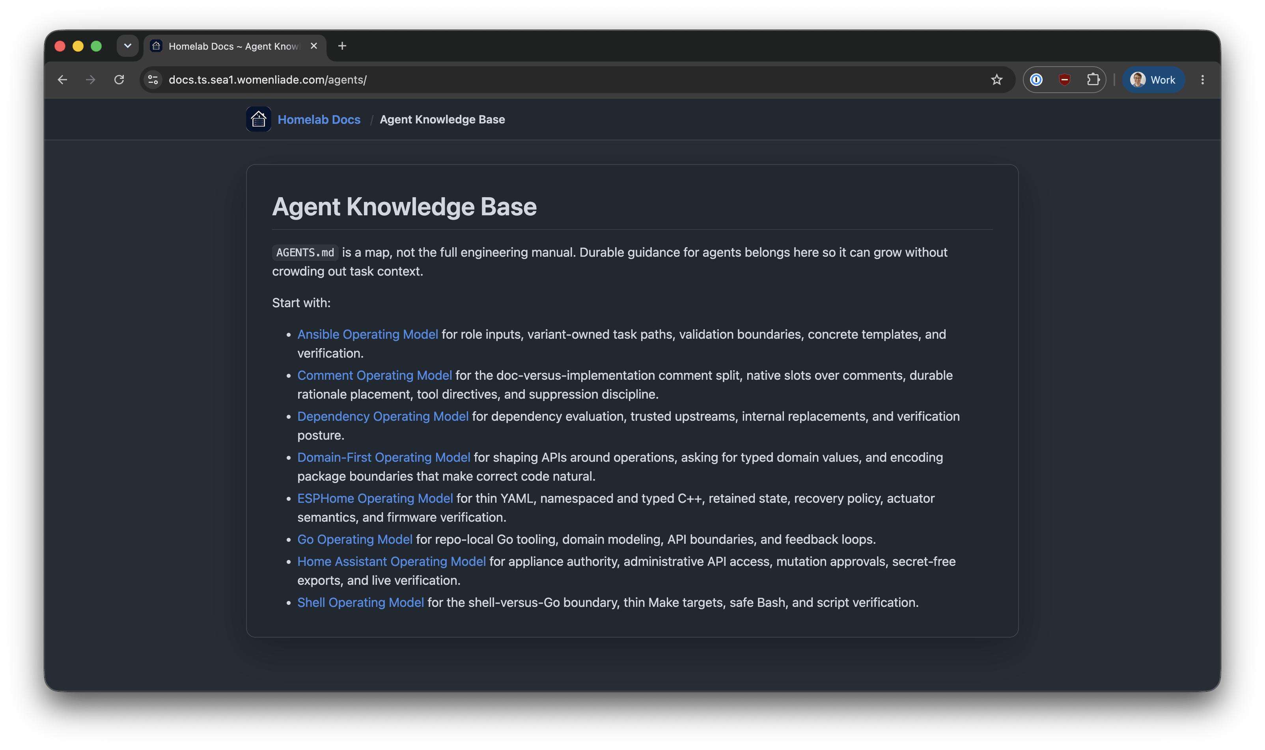
Task: Click the browser forward arrow
Action: pyautogui.click(x=90, y=80)
